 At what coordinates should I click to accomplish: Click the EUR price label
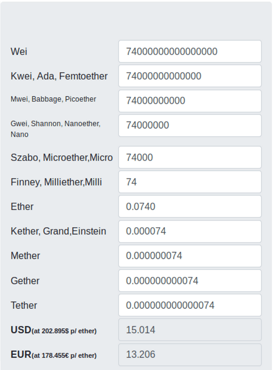(x=54, y=355)
